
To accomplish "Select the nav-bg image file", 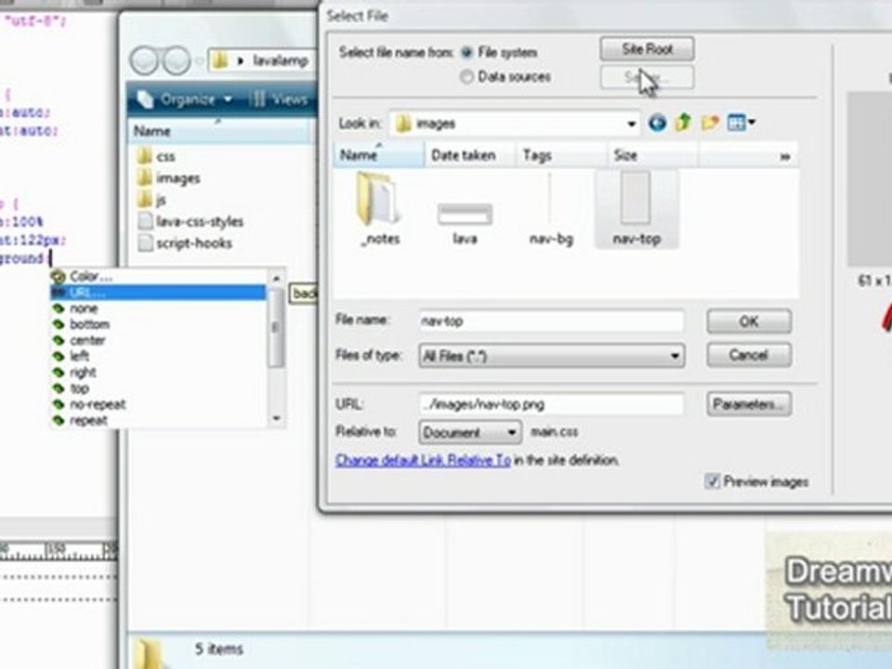I will point(551,210).
